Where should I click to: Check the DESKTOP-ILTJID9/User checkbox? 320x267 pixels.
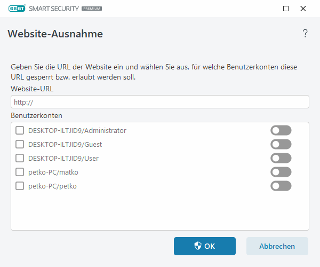point(20,158)
